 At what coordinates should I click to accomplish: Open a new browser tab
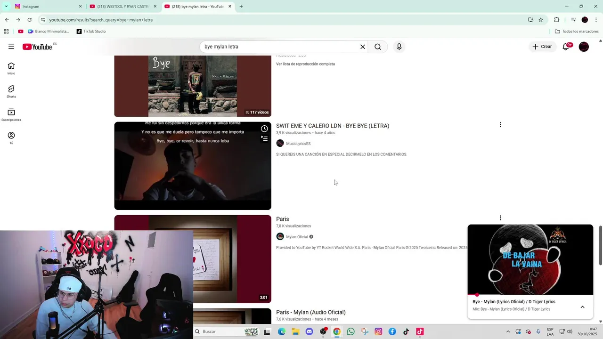pyautogui.click(x=241, y=7)
